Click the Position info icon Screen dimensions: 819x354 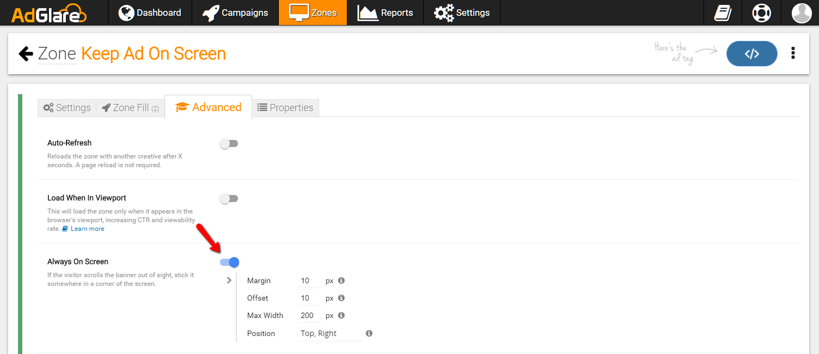[369, 333]
